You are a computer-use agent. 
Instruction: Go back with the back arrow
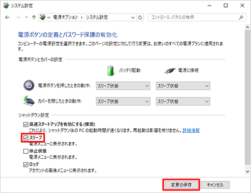coord(8,17)
